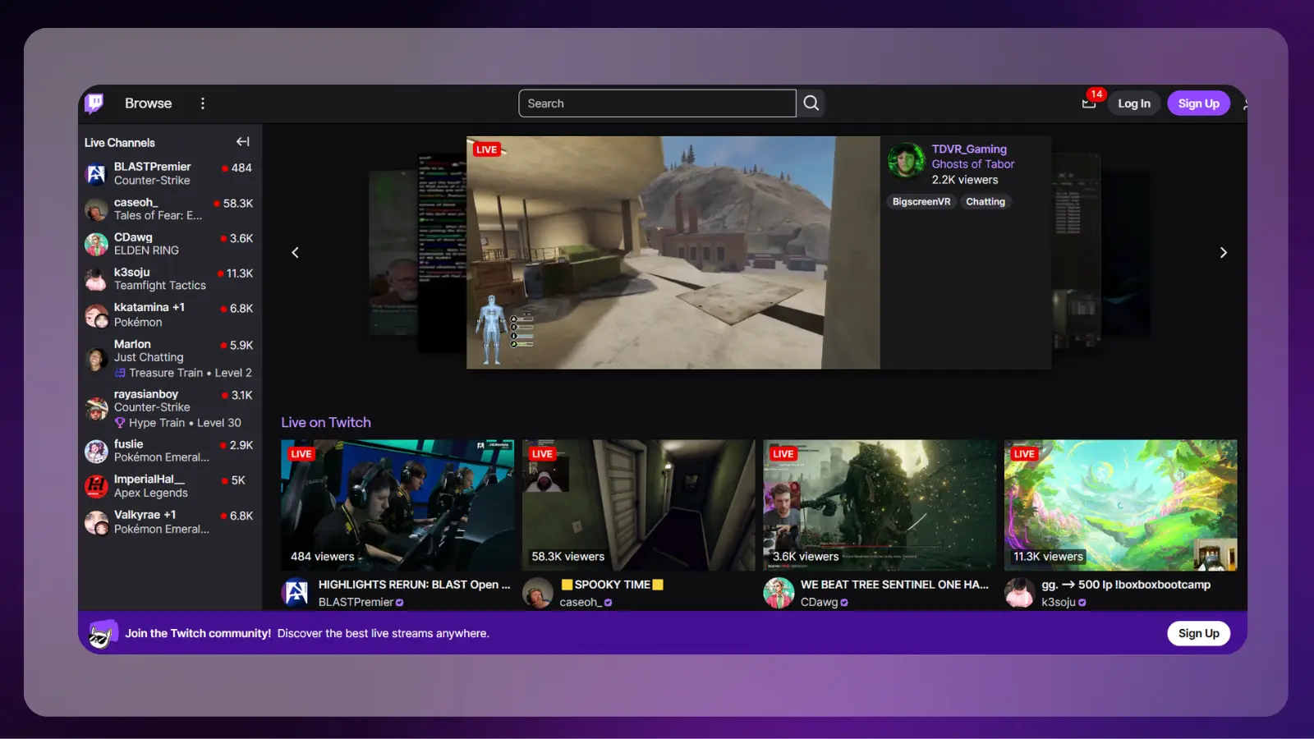
Task: Click caseoh_ Tales of Fear sidebar text
Action: pos(158,216)
